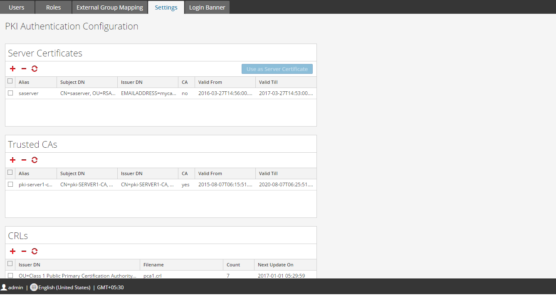Check the saserver certificate row checkbox
Screen dimensions: 556x305
(10, 93)
